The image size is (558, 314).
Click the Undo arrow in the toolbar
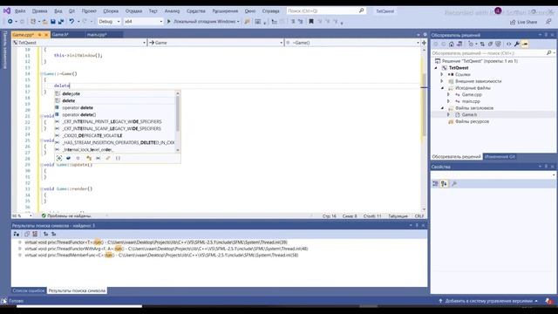coord(71,22)
